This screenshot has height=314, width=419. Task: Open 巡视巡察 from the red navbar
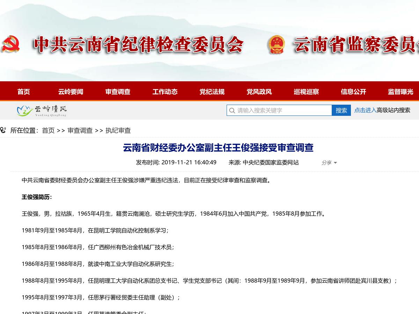tap(306, 92)
